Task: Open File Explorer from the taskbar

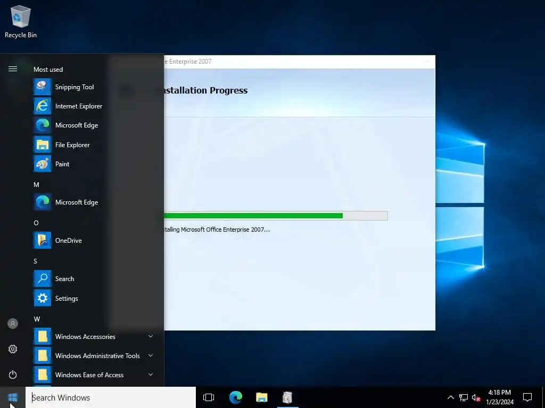Action: 262,397
